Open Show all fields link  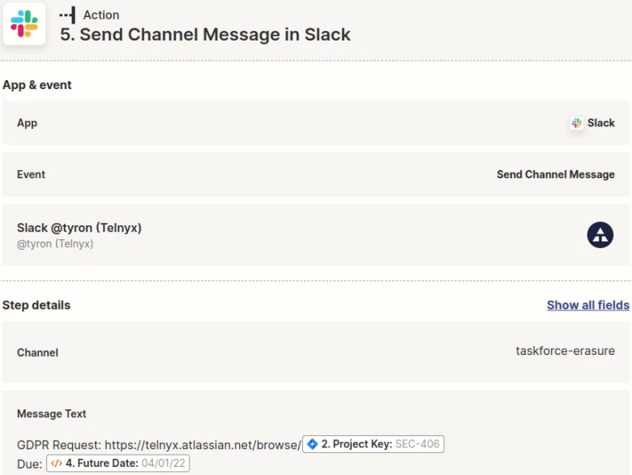point(587,306)
